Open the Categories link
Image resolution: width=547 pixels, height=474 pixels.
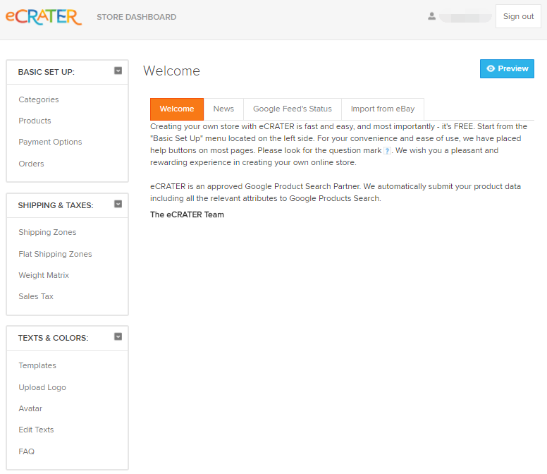point(39,99)
